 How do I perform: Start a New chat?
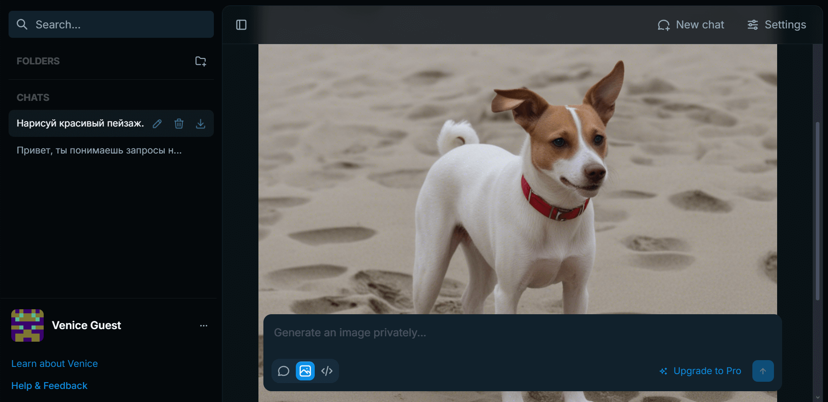(691, 25)
